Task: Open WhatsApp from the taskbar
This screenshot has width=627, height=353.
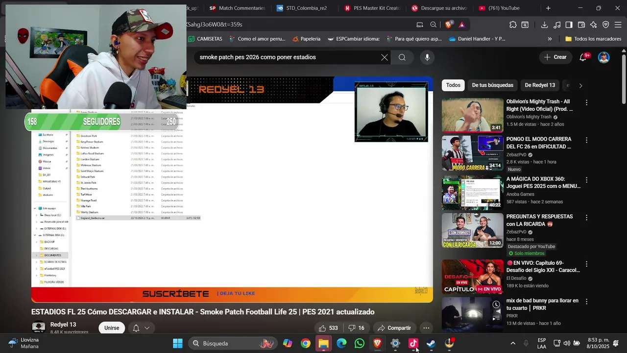Action: [x=360, y=343]
